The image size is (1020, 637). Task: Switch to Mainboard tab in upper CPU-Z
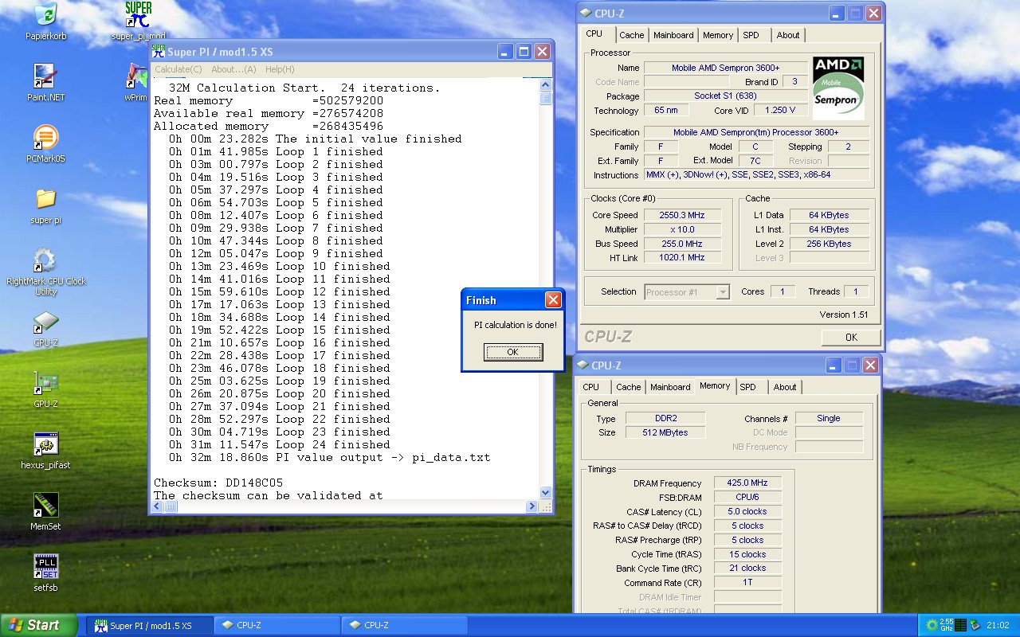(673, 35)
